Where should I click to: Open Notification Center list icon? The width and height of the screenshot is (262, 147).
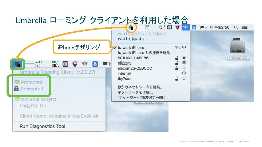coord(245,28)
